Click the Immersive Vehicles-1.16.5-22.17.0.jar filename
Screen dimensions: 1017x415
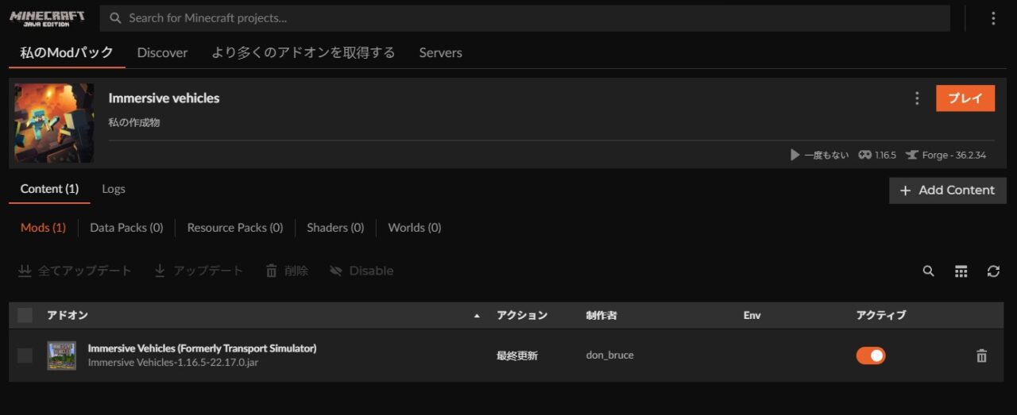tap(172, 363)
